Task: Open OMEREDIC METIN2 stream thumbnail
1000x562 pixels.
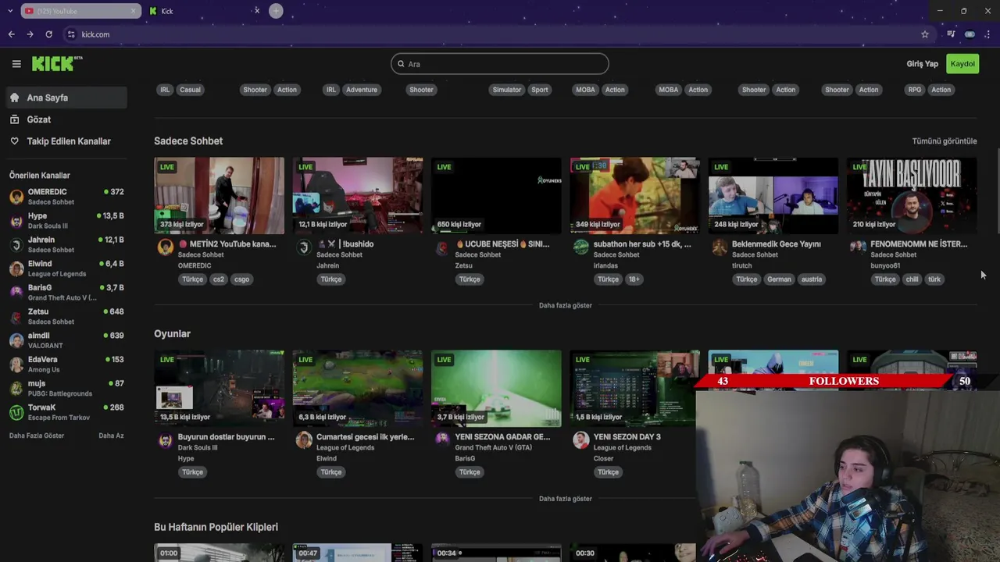Action: 220,195
